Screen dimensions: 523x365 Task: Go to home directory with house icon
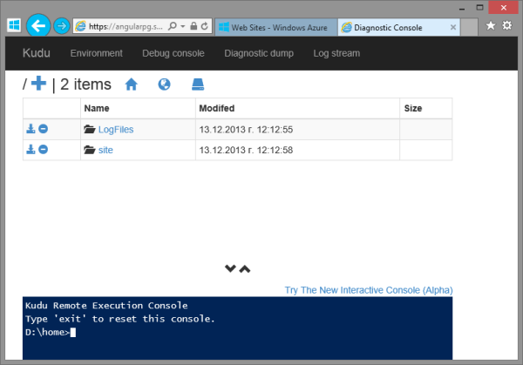[131, 84]
